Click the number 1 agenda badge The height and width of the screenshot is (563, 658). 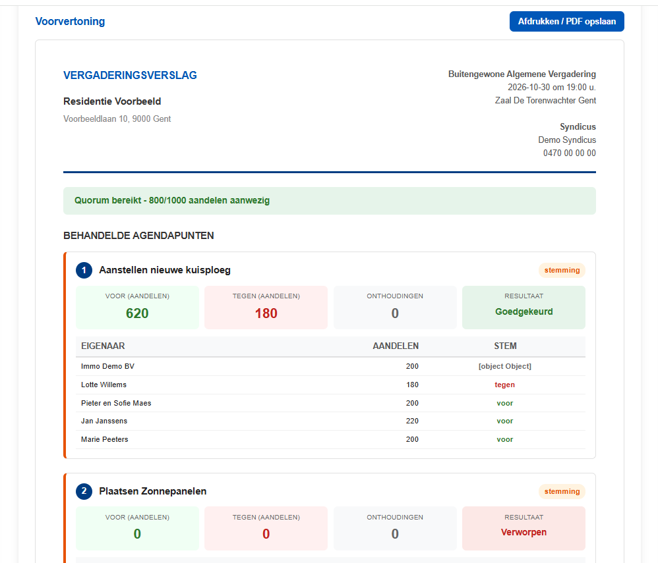pyautogui.click(x=84, y=271)
